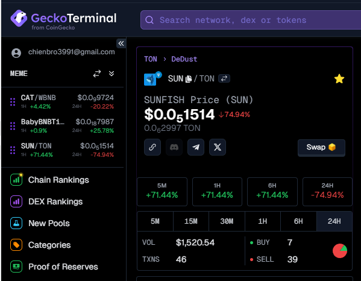
Task: Click the Discord icon button
Action: click(174, 147)
